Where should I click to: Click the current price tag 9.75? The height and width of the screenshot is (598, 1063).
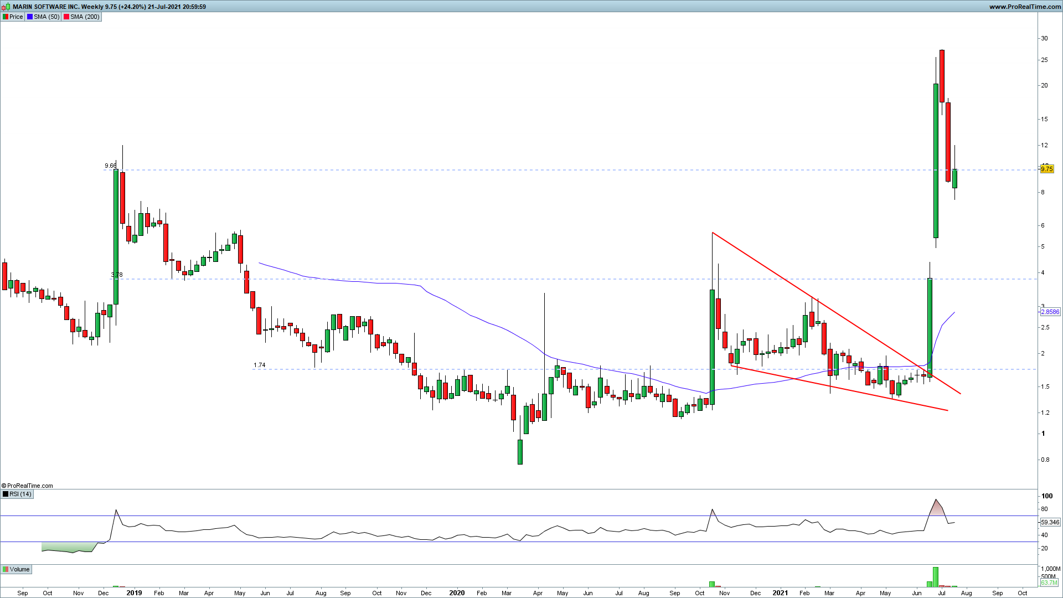[x=1047, y=169]
